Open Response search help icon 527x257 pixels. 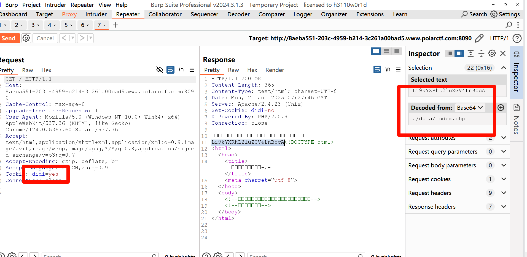point(207,255)
